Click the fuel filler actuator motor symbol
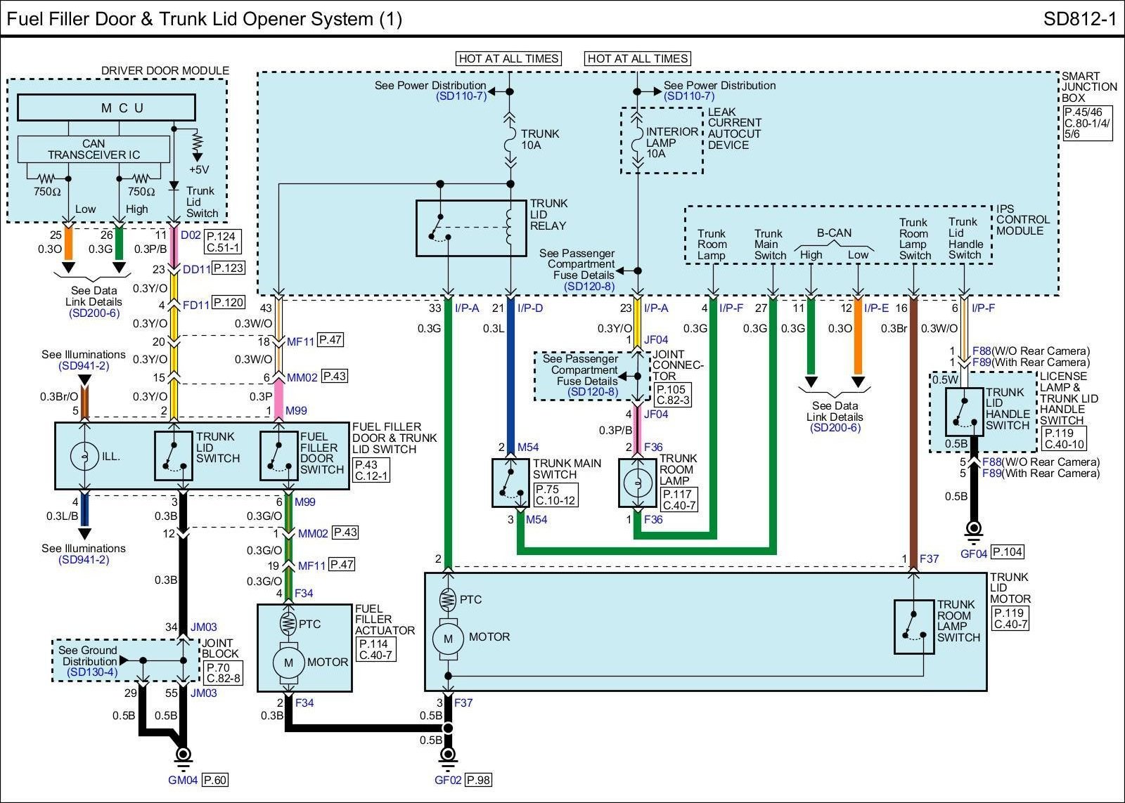1125x803 pixels. pyautogui.click(x=288, y=662)
